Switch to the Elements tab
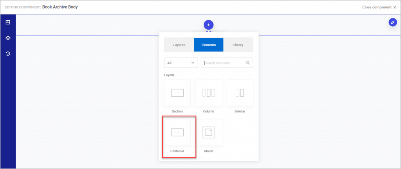 click(x=208, y=45)
